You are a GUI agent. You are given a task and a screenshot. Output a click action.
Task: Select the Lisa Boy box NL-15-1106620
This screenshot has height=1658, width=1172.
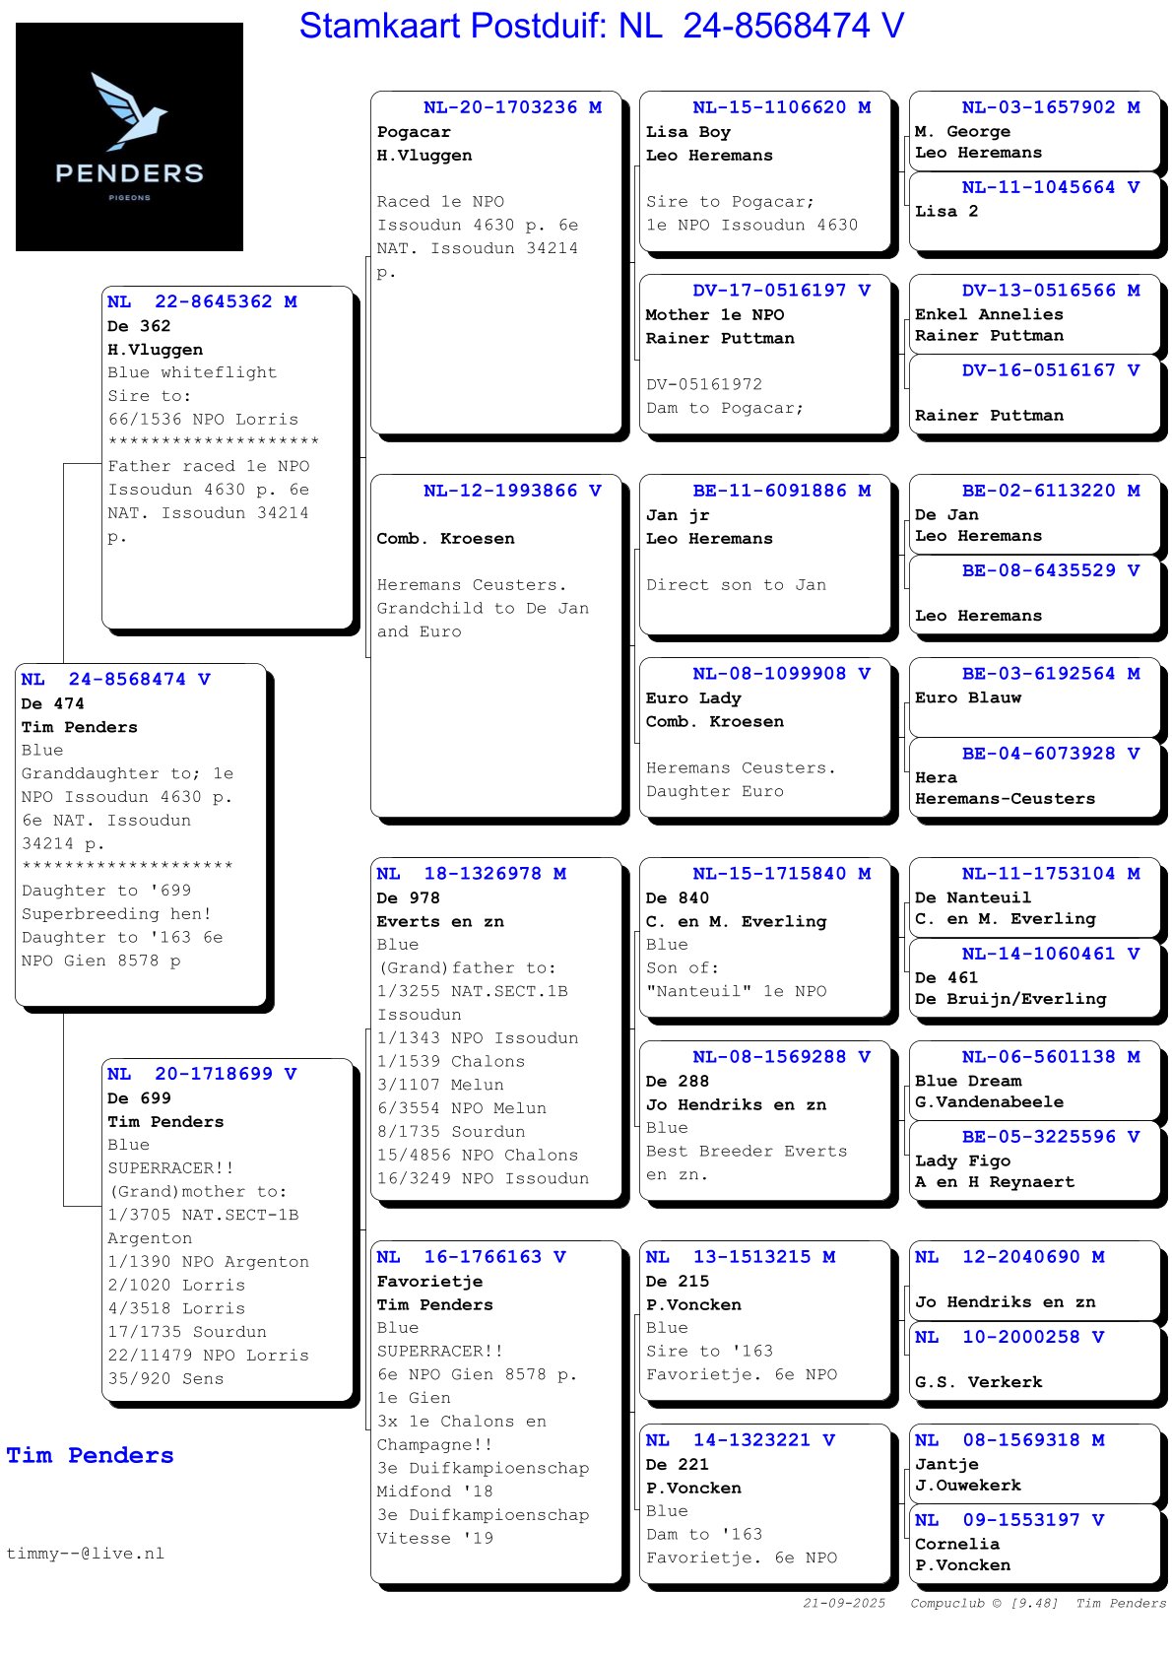click(765, 175)
